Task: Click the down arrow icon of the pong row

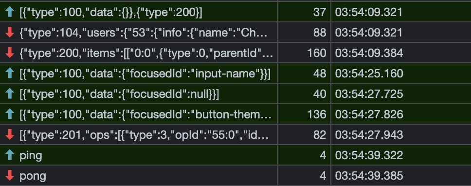Action: 10,175
